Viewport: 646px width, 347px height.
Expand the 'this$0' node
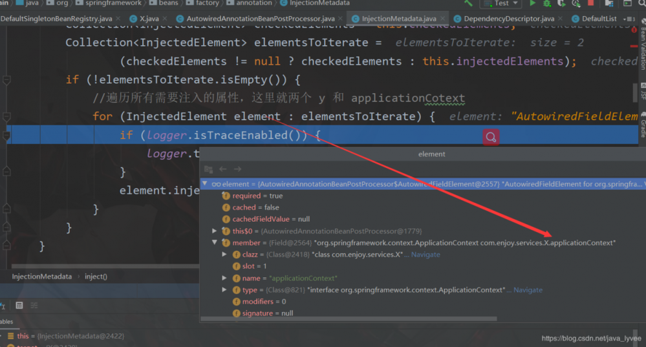coord(215,231)
